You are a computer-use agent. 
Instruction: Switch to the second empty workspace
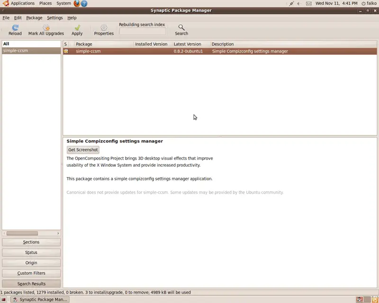click(367, 300)
